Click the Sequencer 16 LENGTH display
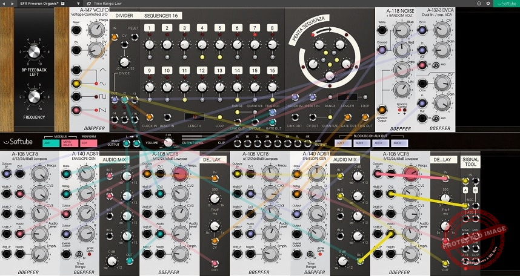The width and height of the screenshot is (520, 276). tap(195, 117)
